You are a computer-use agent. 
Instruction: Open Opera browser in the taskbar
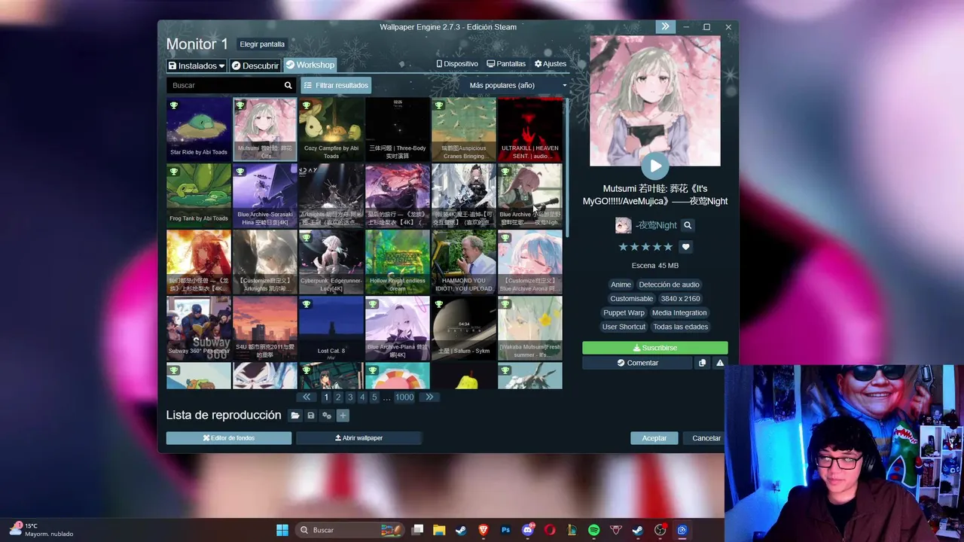point(550,530)
